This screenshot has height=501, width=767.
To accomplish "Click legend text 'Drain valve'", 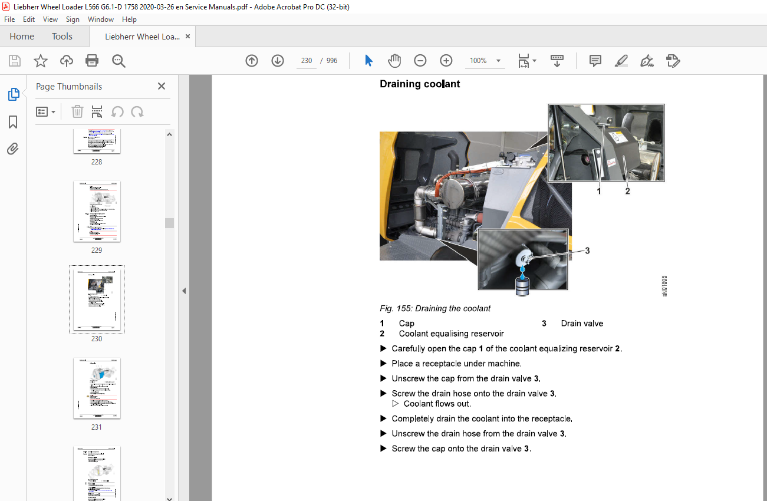I will tap(582, 323).
